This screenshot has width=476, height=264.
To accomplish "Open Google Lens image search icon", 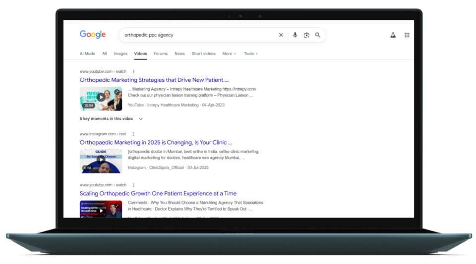I will (x=306, y=35).
